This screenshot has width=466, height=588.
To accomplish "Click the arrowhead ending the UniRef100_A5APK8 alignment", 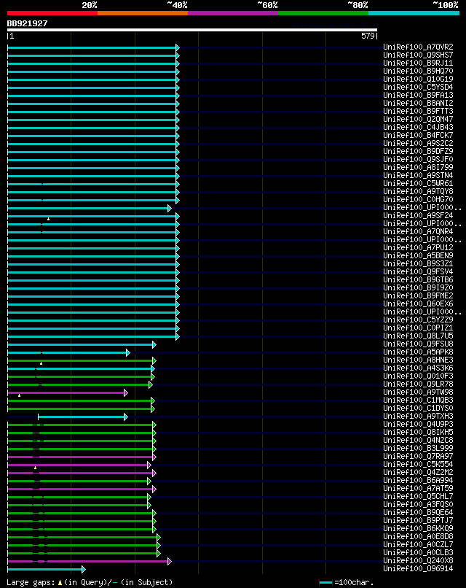I will 128,352.
